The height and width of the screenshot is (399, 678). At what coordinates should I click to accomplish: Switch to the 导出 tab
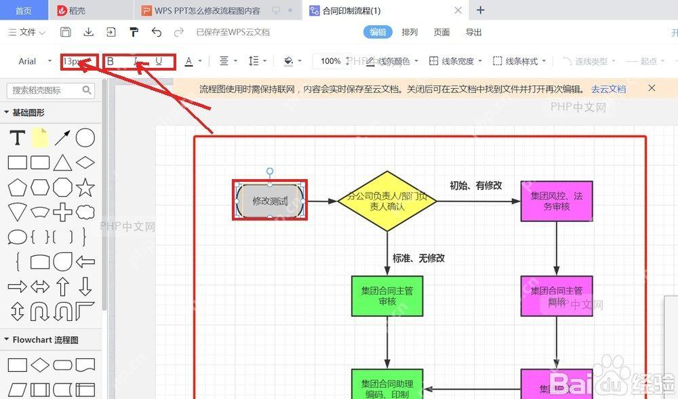(x=473, y=32)
